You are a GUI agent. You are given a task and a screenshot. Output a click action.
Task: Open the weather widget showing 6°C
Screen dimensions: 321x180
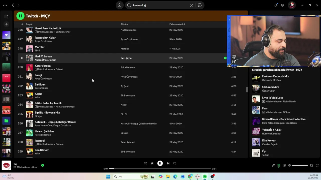tap(9, 176)
